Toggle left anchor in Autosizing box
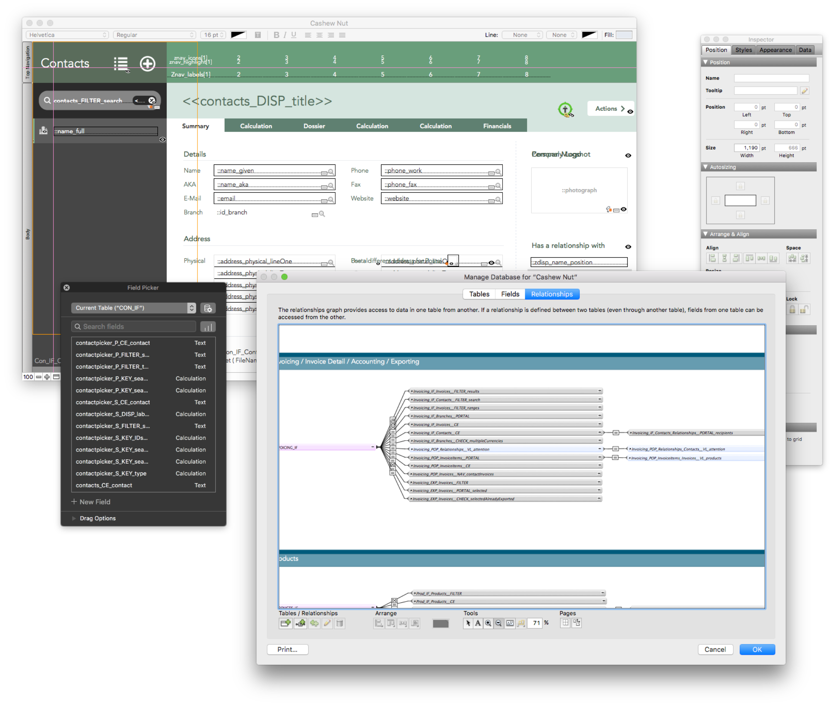 point(715,201)
